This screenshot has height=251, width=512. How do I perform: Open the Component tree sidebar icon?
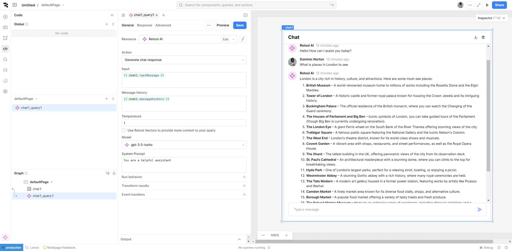pyautogui.click(x=5, y=38)
